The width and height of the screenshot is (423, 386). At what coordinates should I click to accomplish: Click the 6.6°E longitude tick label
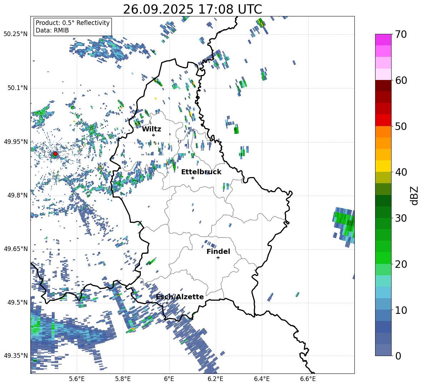coord(308,379)
